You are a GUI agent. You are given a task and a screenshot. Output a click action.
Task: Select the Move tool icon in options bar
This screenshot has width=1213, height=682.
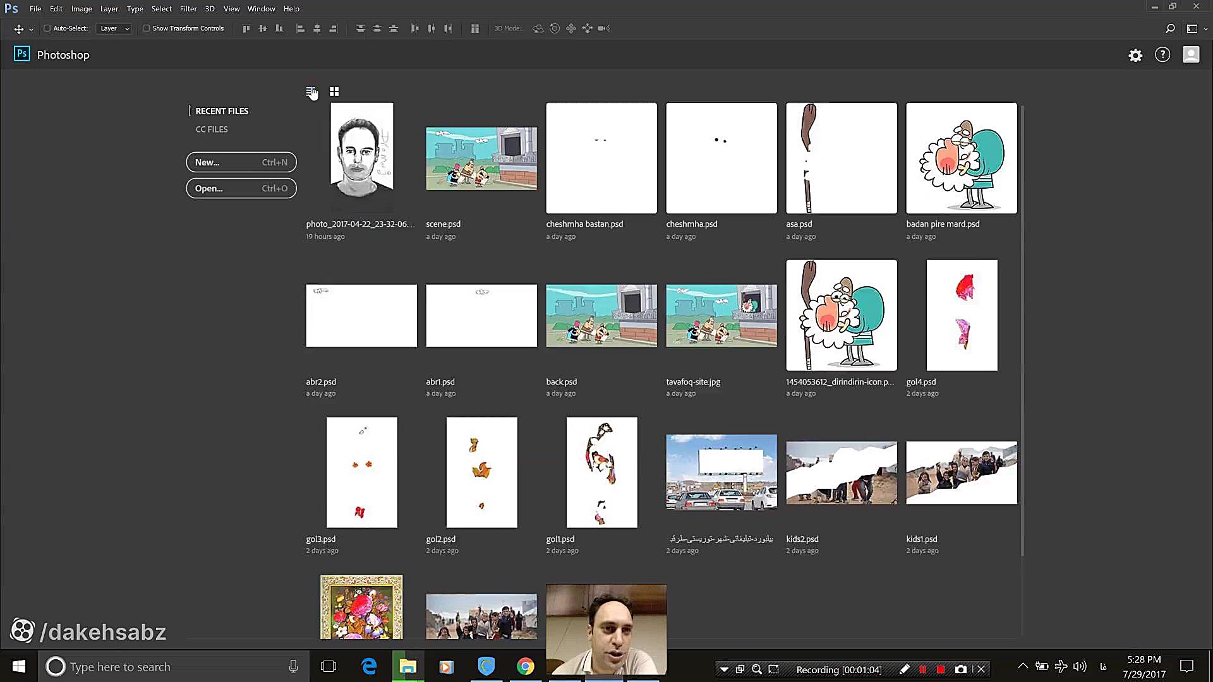(x=19, y=28)
